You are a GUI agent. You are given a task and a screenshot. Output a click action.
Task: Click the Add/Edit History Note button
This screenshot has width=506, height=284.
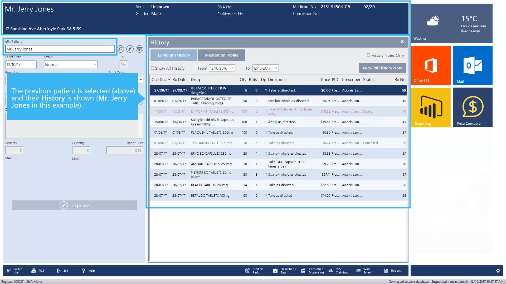pos(382,68)
